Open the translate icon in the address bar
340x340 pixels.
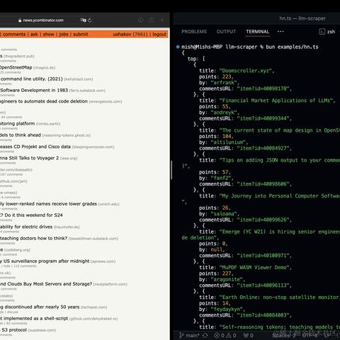[83, 20]
